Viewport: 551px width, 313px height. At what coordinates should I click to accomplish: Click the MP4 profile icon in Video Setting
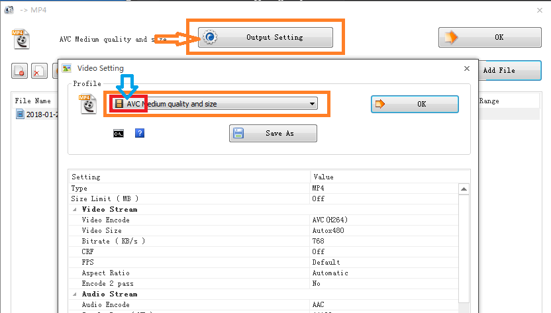[89, 105]
